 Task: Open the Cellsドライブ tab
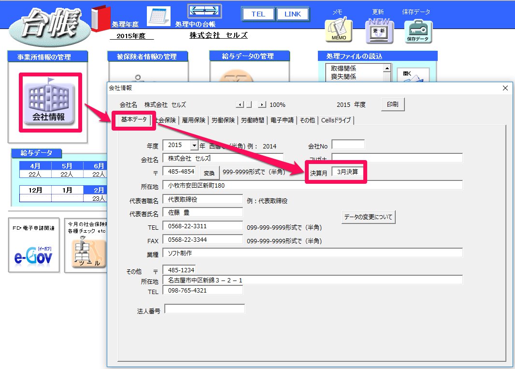tap(336, 120)
